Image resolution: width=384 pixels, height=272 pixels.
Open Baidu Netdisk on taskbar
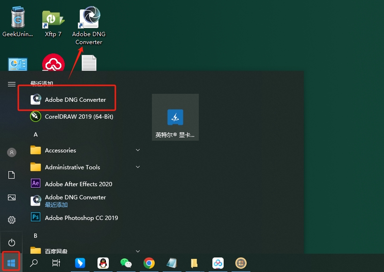point(218,263)
